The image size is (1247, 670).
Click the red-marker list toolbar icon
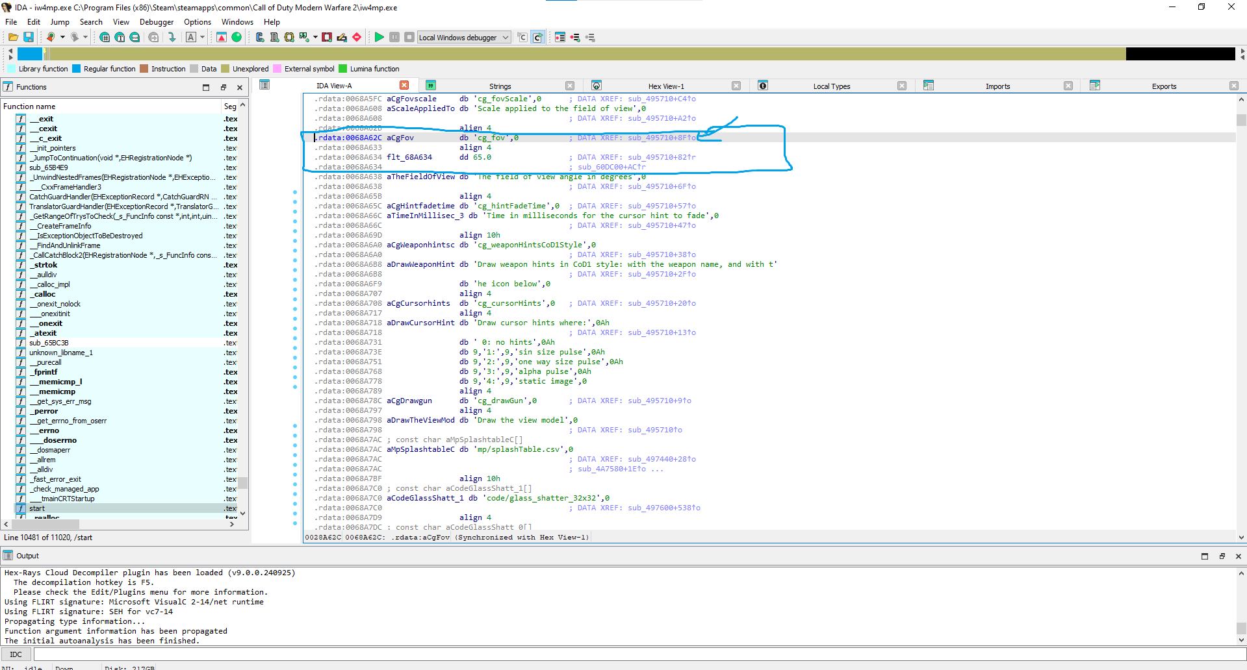[x=560, y=37]
